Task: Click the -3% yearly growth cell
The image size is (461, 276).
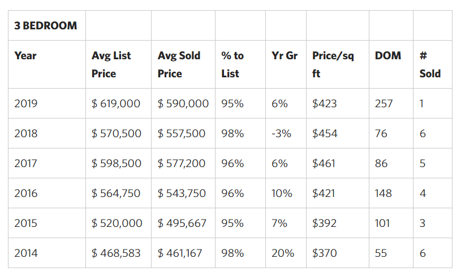Action: click(281, 134)
